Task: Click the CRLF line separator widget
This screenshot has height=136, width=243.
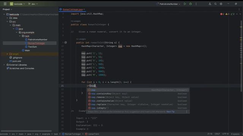Action: click(217, 134)
